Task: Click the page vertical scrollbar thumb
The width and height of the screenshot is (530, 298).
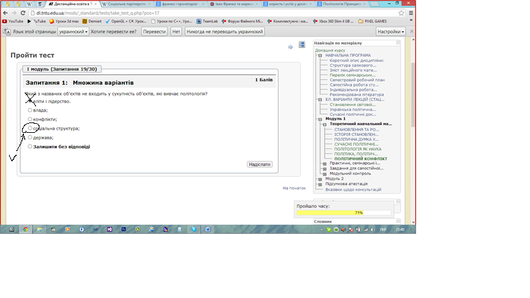Action: (413, 95)
